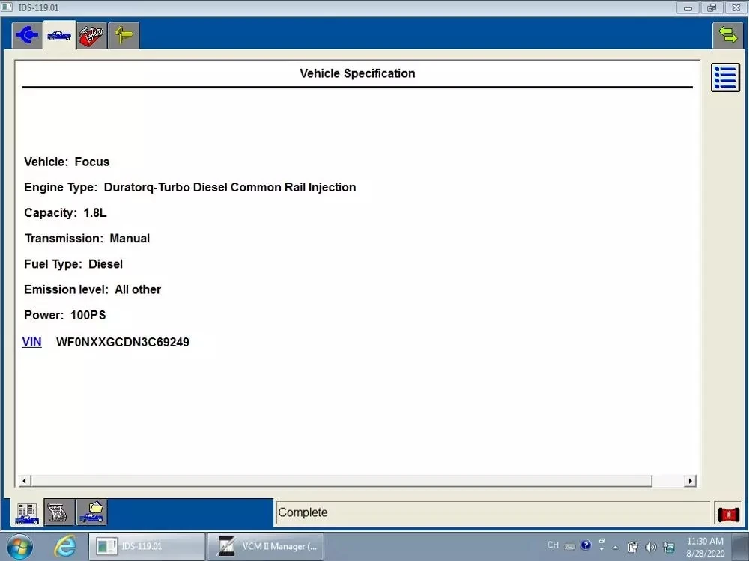Image resolution: width=749 pixels, height=561 pixels.
Task: Open the vehicle identification tab with car icon
Action: coord(59,35)
